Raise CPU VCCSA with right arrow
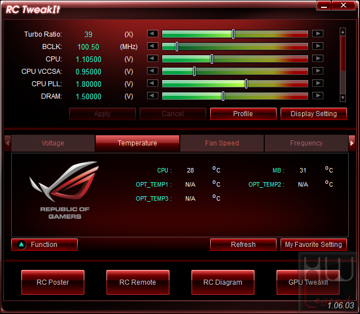This screenshot has height=314, width=360. (x=318, y=70)
